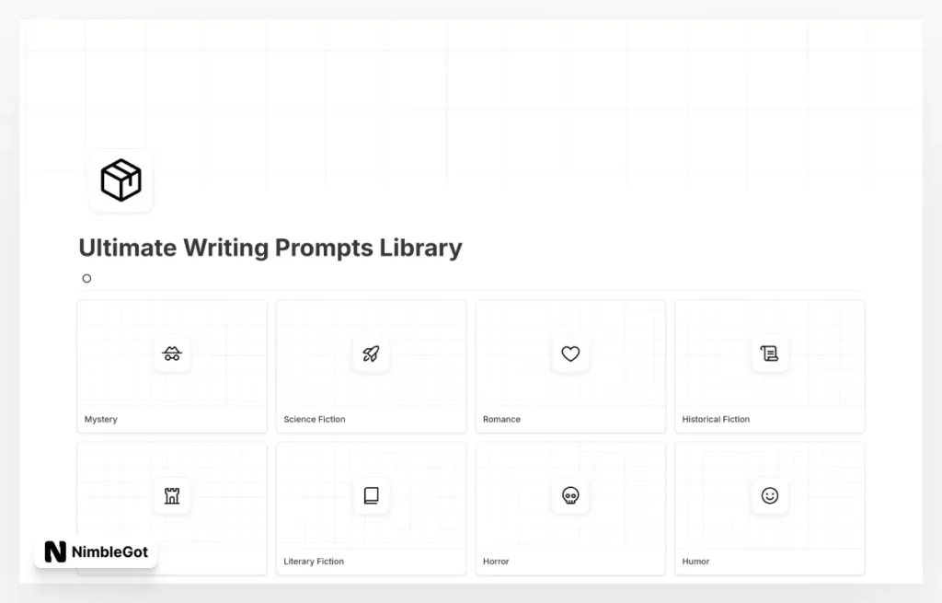Viewport: 942px width, 603px height.
Task: Select the Humor card label
Action: (695, 562)
